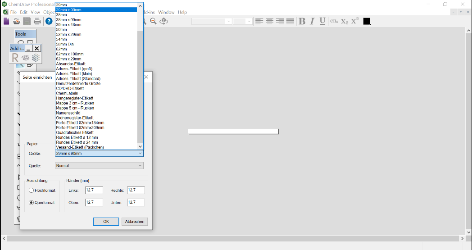Open the View menu
Viewport: 472px width, 250px height.
35,12
